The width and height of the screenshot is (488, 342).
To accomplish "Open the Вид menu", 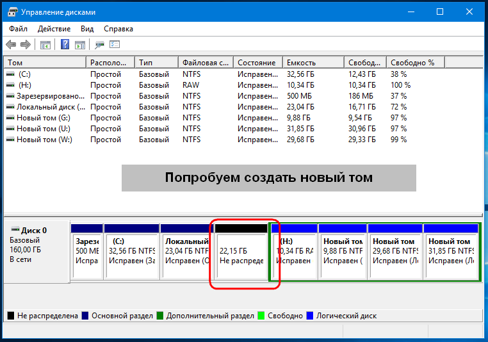I will point(87,29).
